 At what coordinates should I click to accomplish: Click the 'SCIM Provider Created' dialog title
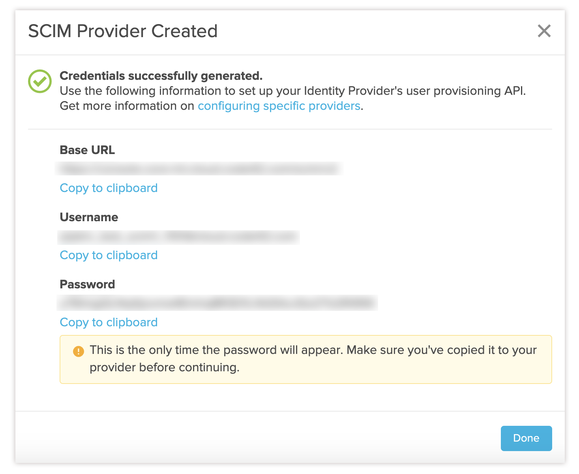tap(122, 30)
